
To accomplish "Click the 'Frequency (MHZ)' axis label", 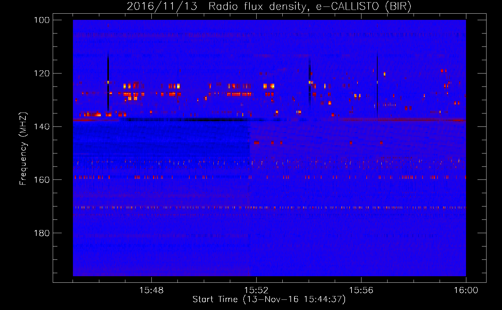I will point(23,148).
